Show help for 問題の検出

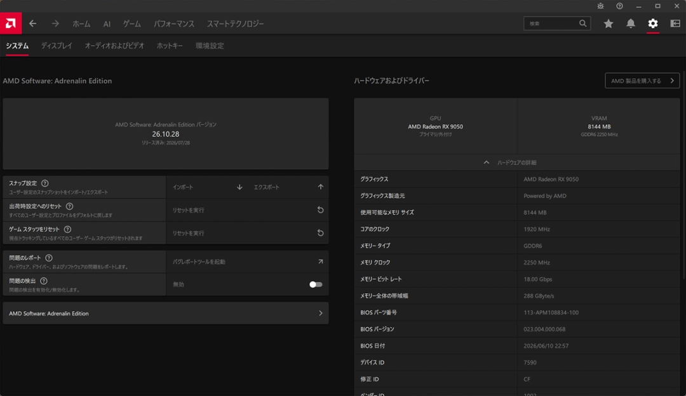point(44,281)
